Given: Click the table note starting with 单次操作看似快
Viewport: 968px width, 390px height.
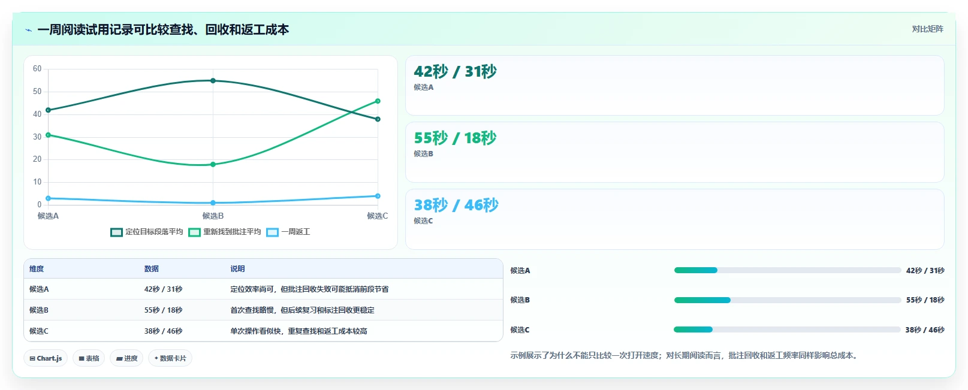Looking at the screenshot, I should (x=298, y=331).
